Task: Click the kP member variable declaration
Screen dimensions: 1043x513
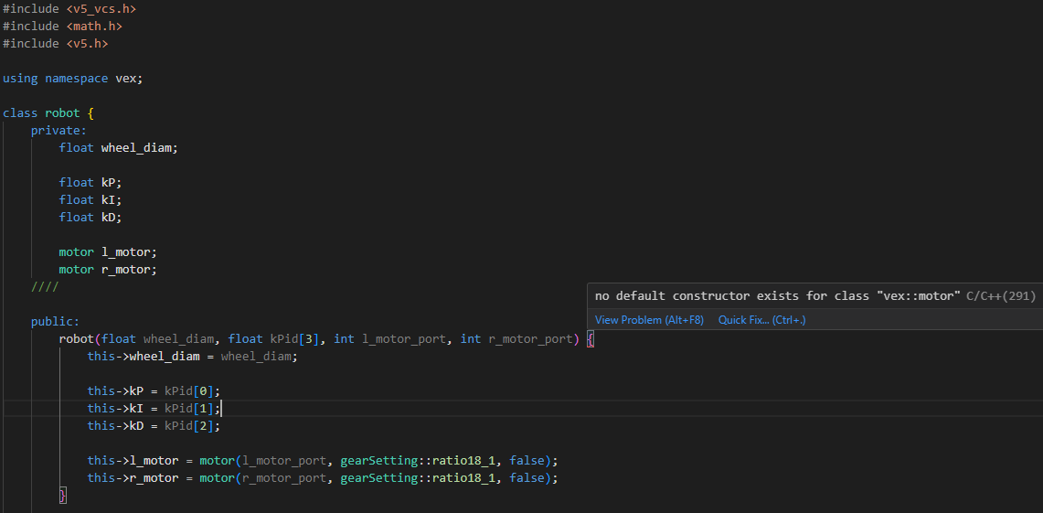Action: (x=108, y=183)
